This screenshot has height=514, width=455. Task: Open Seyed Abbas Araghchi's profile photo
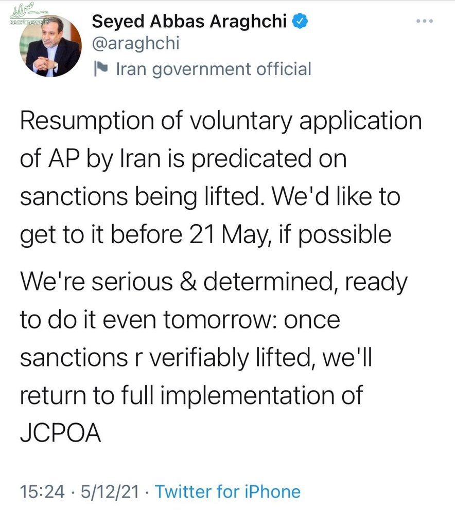click(50, 46)
